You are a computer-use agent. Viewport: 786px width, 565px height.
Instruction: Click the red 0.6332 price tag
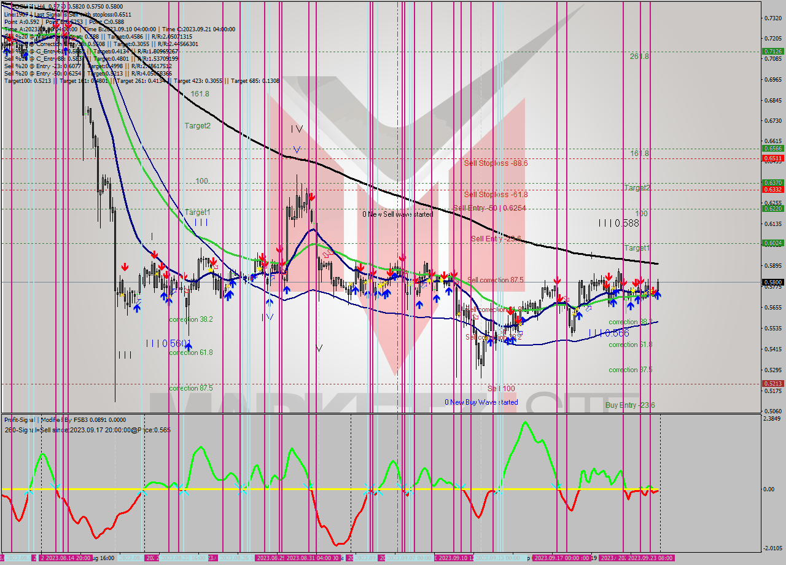click(x=772, y=189)
